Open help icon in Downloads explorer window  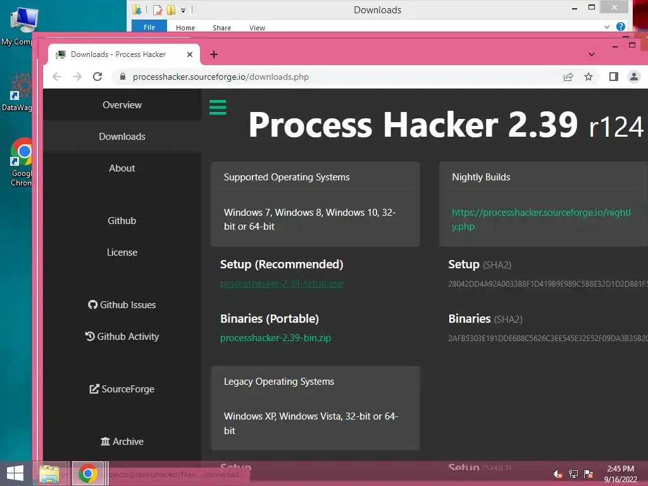click(621, 27)
